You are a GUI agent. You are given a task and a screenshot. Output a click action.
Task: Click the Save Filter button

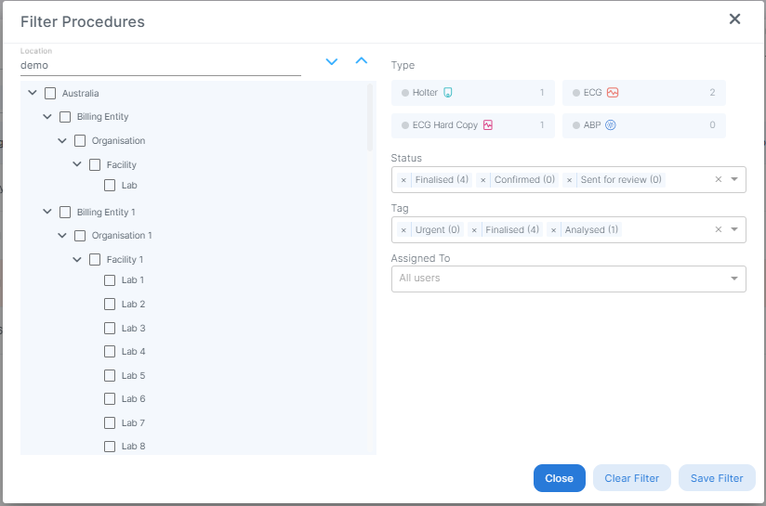(717, 478)
